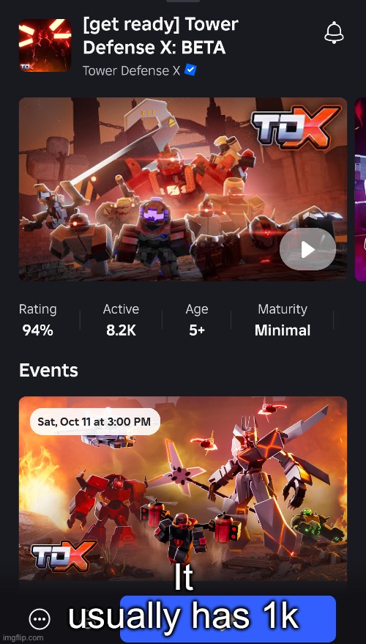This screenshot has height=644, width=366.
Task: Open the Age 5+ guideline info
Action: [197, 320]
